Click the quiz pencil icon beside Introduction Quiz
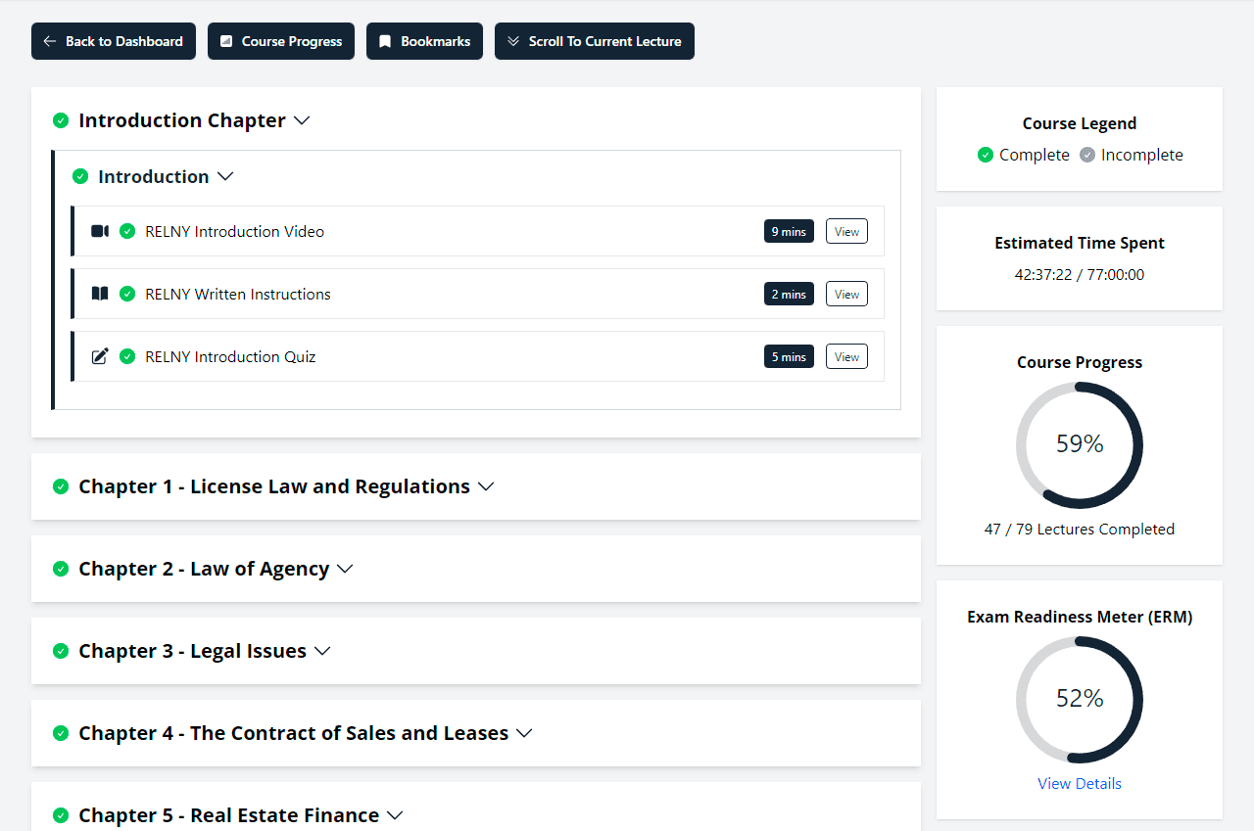 coord(100,356)
